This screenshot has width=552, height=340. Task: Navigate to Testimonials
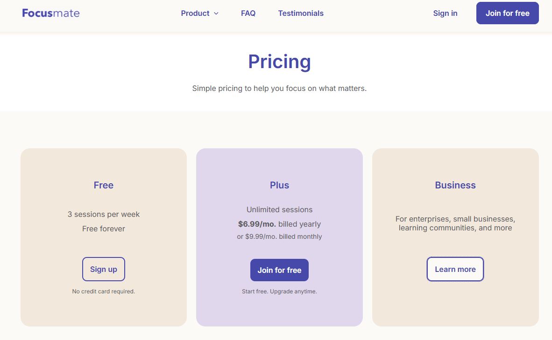tap(301, 13)
